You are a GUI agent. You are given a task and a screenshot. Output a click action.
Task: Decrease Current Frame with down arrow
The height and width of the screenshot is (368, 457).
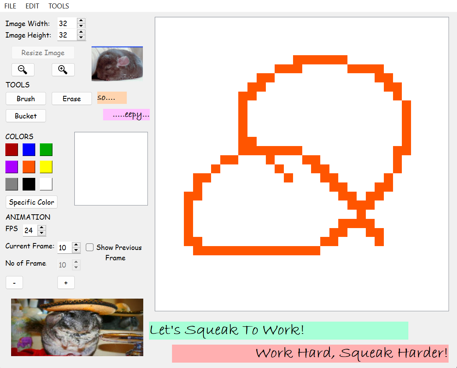coord(76,250)
